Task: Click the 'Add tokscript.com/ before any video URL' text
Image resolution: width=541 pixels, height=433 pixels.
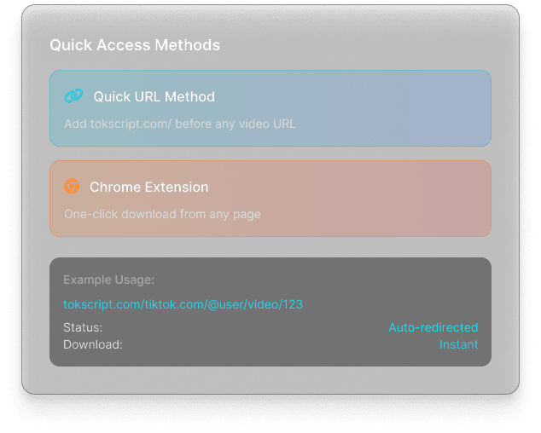Action: coord(179,124)
